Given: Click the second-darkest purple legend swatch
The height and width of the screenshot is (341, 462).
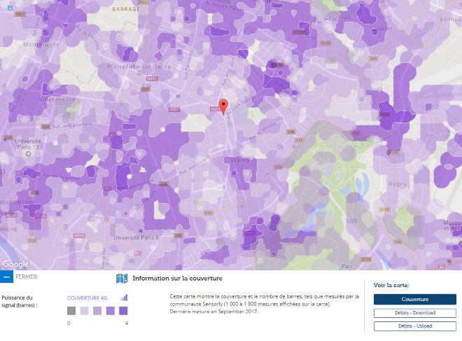Looking at the screenshot, I should tap(110, 311).
